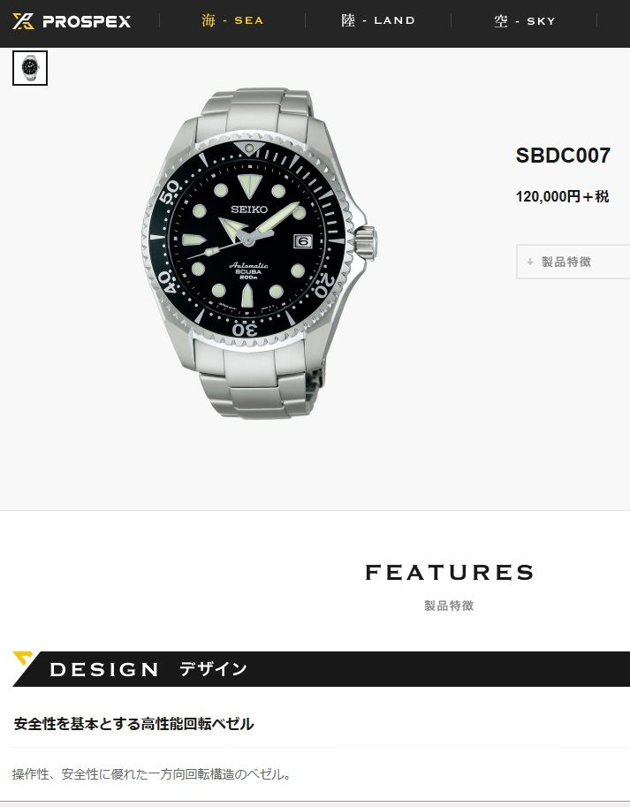Select the watch thumbnail image
Viewport: 630px width, 807px height.
[30, 68]
